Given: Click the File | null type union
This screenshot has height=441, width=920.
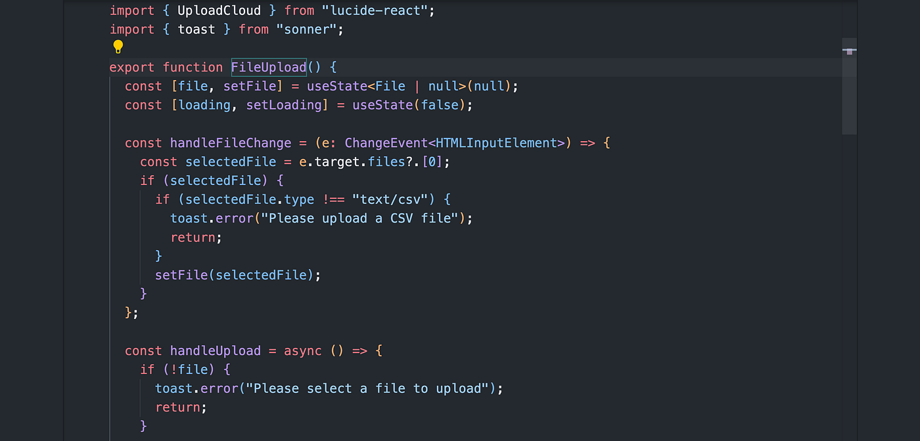Looking at the screenshot, I should point(417,86).
